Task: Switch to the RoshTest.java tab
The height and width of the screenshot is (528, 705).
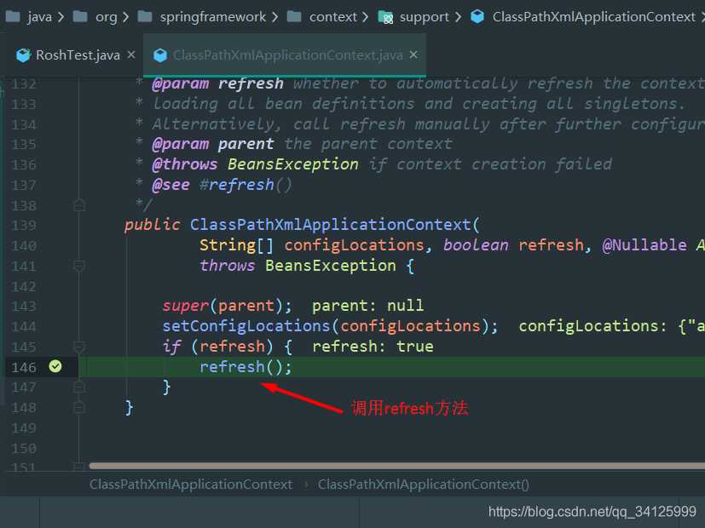Action: point(77,55)
